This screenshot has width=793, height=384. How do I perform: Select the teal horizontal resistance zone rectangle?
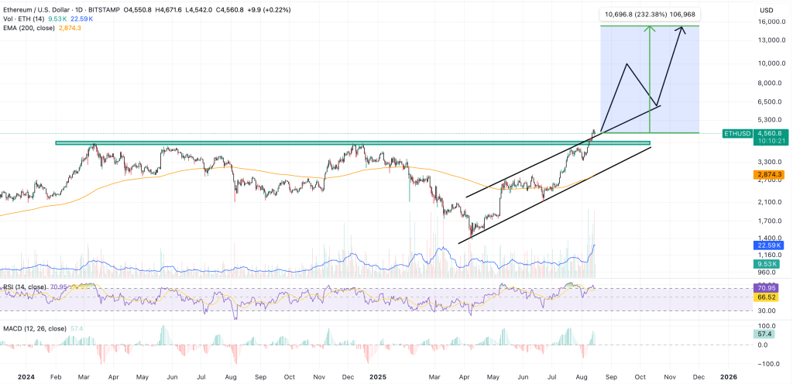pyautogui.click(x=310, y=142)
